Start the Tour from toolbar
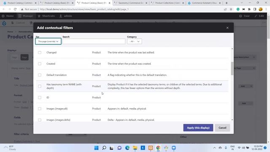 click(245, 16)
